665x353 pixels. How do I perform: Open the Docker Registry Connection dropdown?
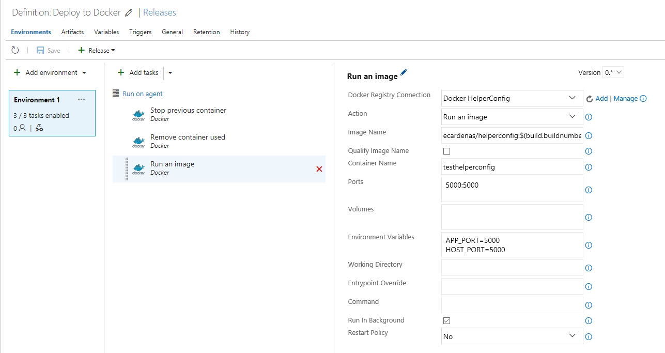pos(512,98)
